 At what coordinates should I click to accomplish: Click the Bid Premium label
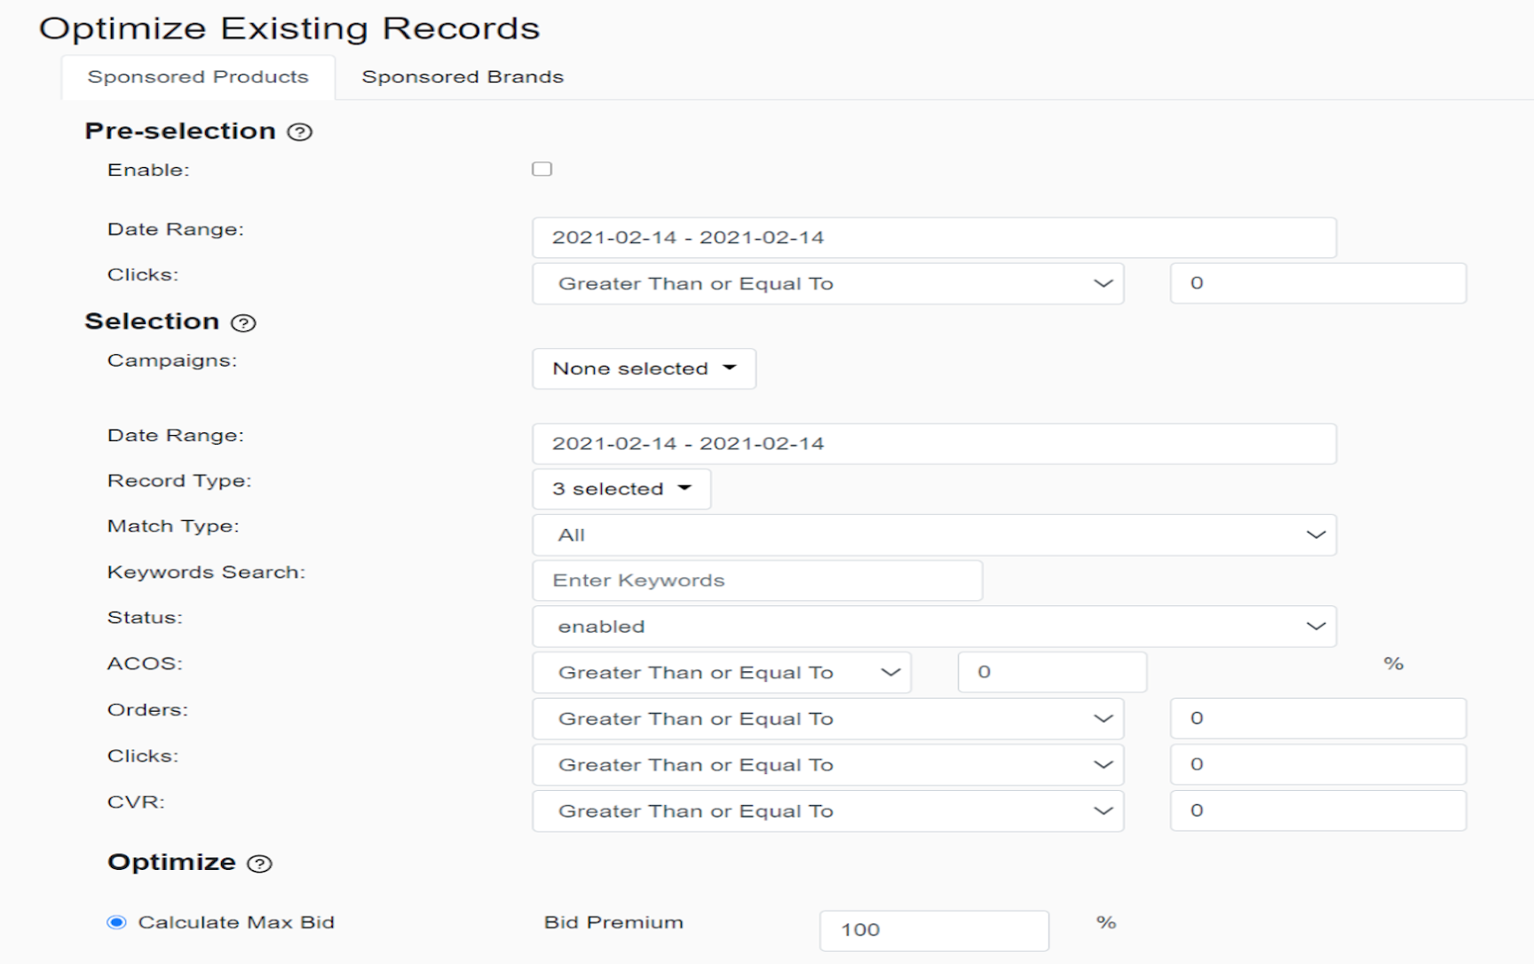(613, 922)
